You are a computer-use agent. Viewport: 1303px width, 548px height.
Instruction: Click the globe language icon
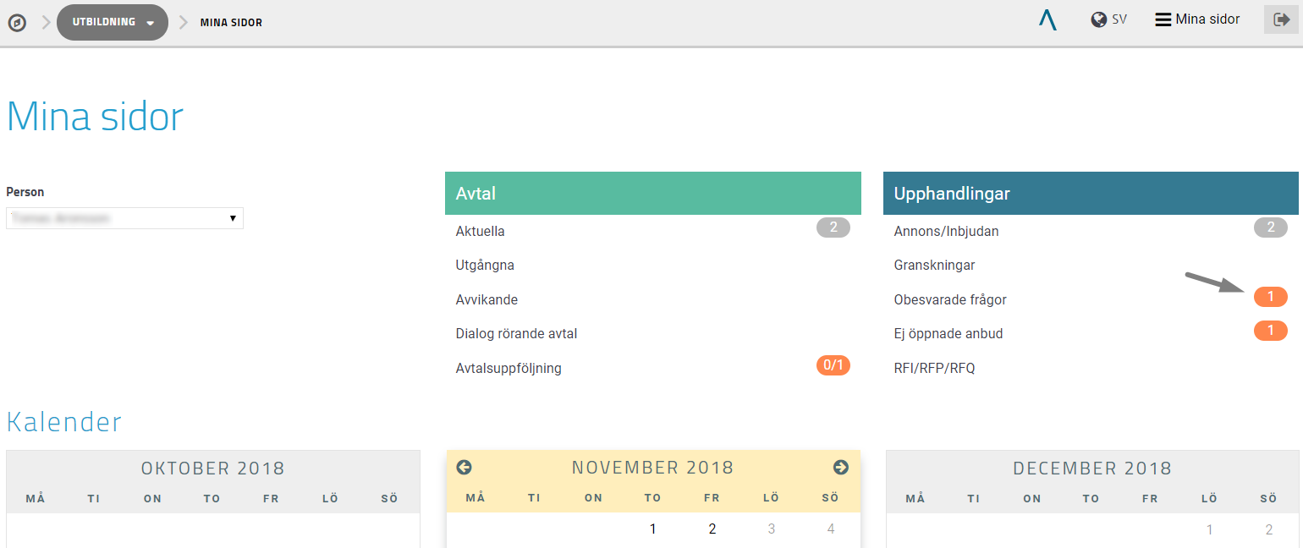click(1099, 19)
